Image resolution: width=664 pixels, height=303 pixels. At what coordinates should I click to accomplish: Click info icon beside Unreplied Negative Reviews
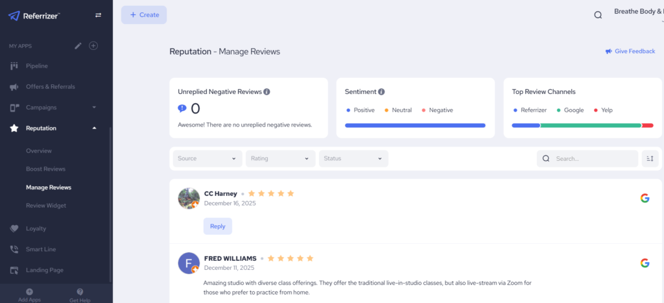[267, 92]
